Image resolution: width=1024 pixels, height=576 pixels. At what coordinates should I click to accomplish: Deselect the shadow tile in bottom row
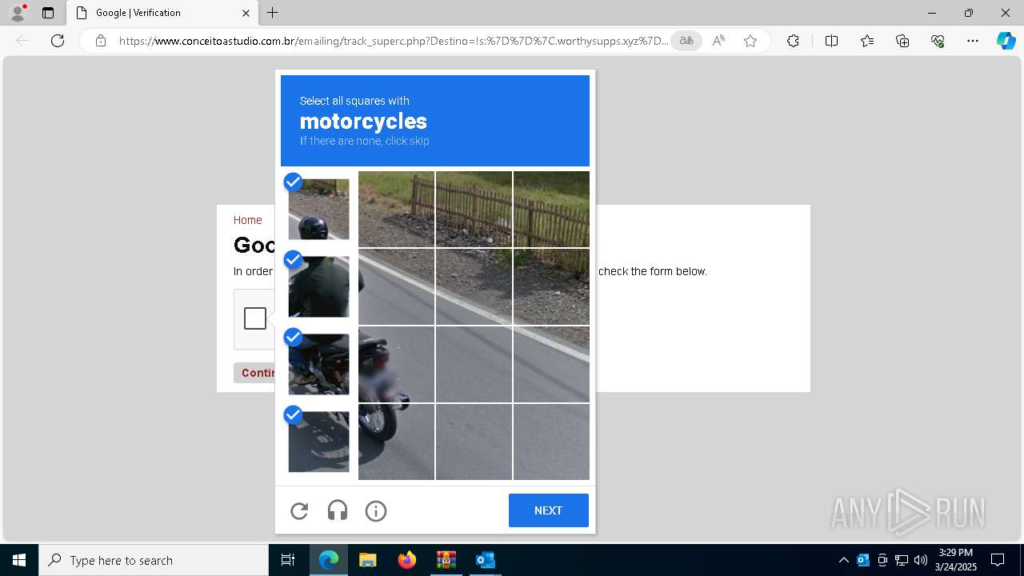click(x=318, y=442)
